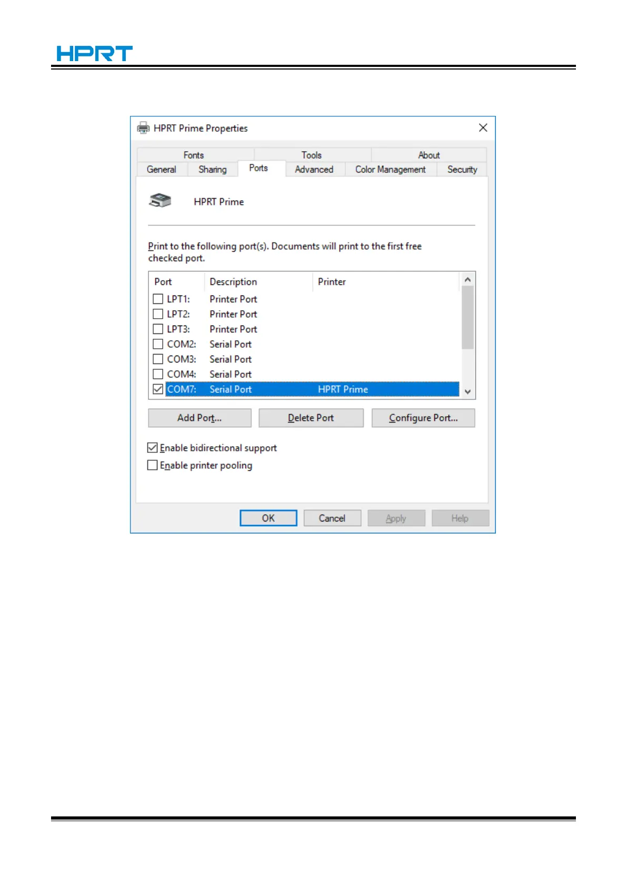The image size is (627, 887).
Task: Check the LPT1: port checkbox
Action: [x=158, y=299]
